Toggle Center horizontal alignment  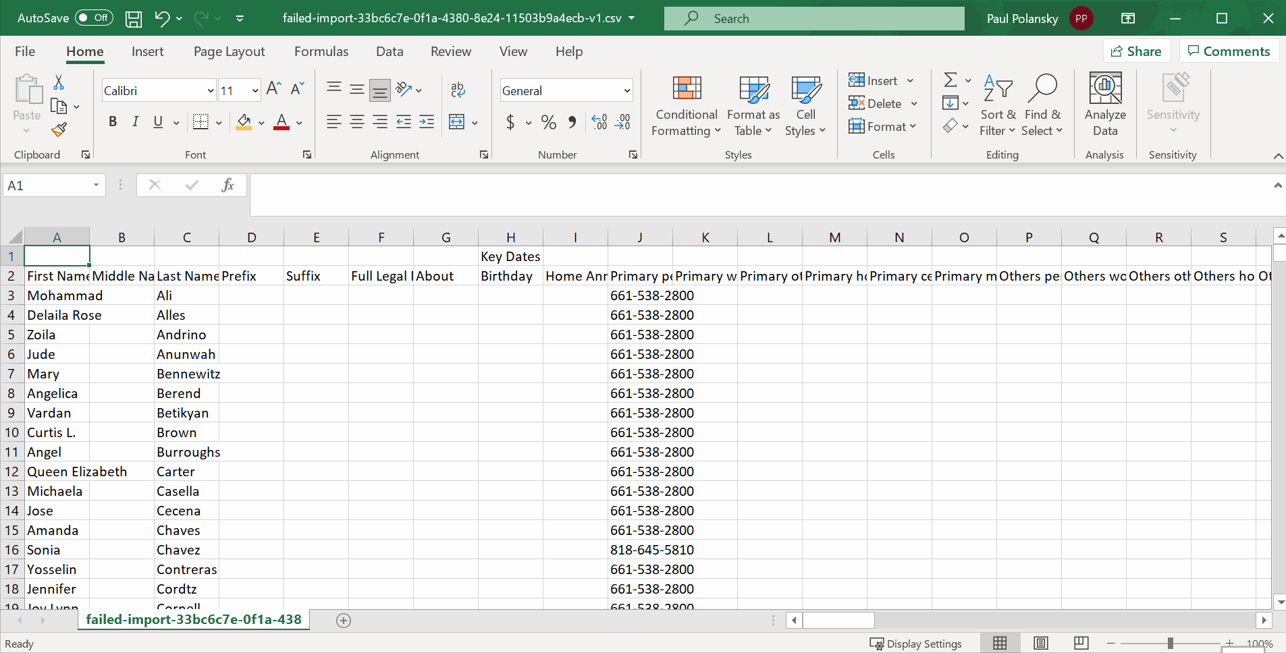point(357,122)
